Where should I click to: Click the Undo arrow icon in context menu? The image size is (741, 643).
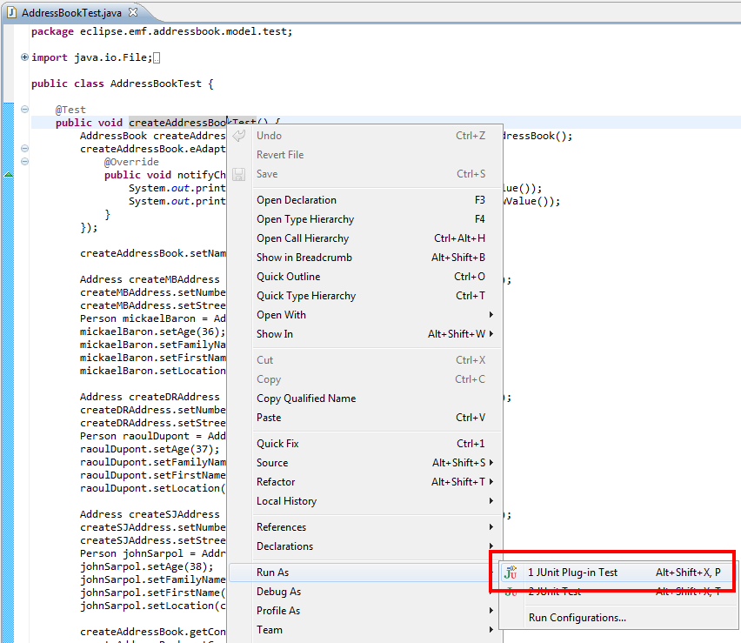[x=239, y=136]
